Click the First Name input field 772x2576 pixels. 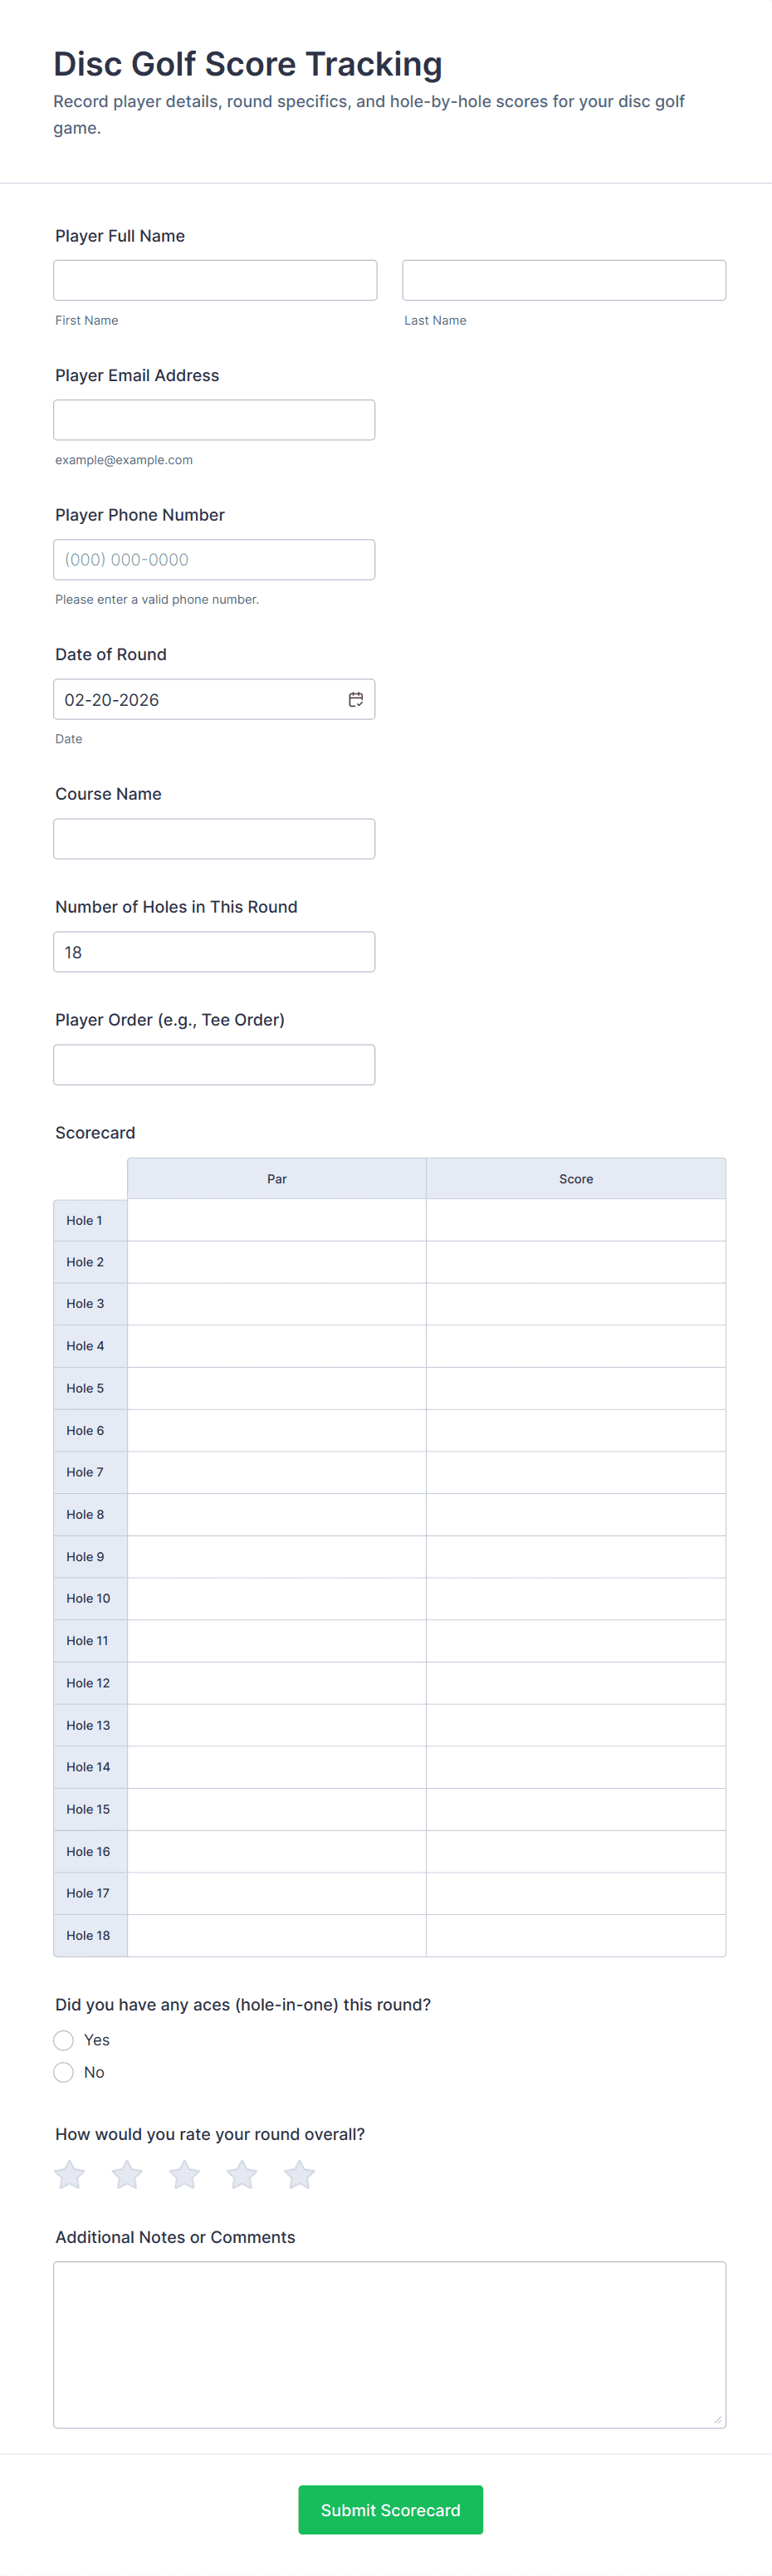pos(215,280)
